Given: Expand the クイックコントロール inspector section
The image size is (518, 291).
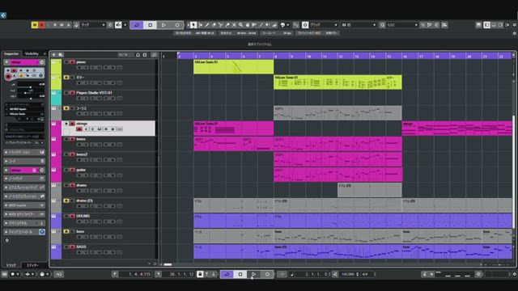Looking at the screenshot, I should coord(24,232).
